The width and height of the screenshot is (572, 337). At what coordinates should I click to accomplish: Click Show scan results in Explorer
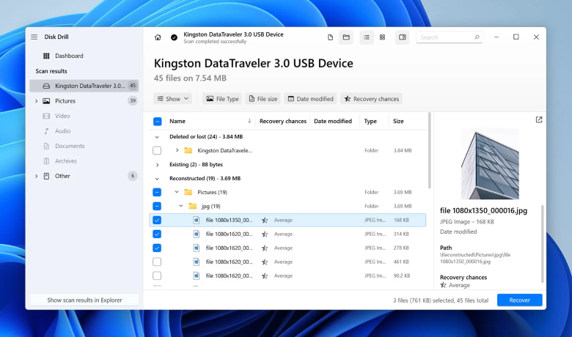click(x=83, y=300)
